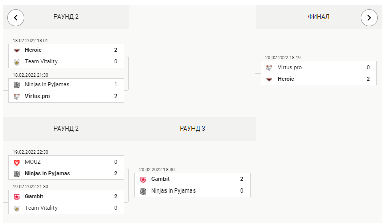385x223 pixels.
Task: Click Gambit logo in round 3 match
Action: pos(143,180)
